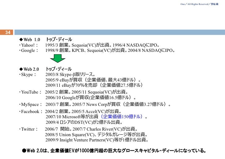Click the 'MySpace:' label
Screen dimensions: 225x159
pyautogui.click(x=31, y=105)
